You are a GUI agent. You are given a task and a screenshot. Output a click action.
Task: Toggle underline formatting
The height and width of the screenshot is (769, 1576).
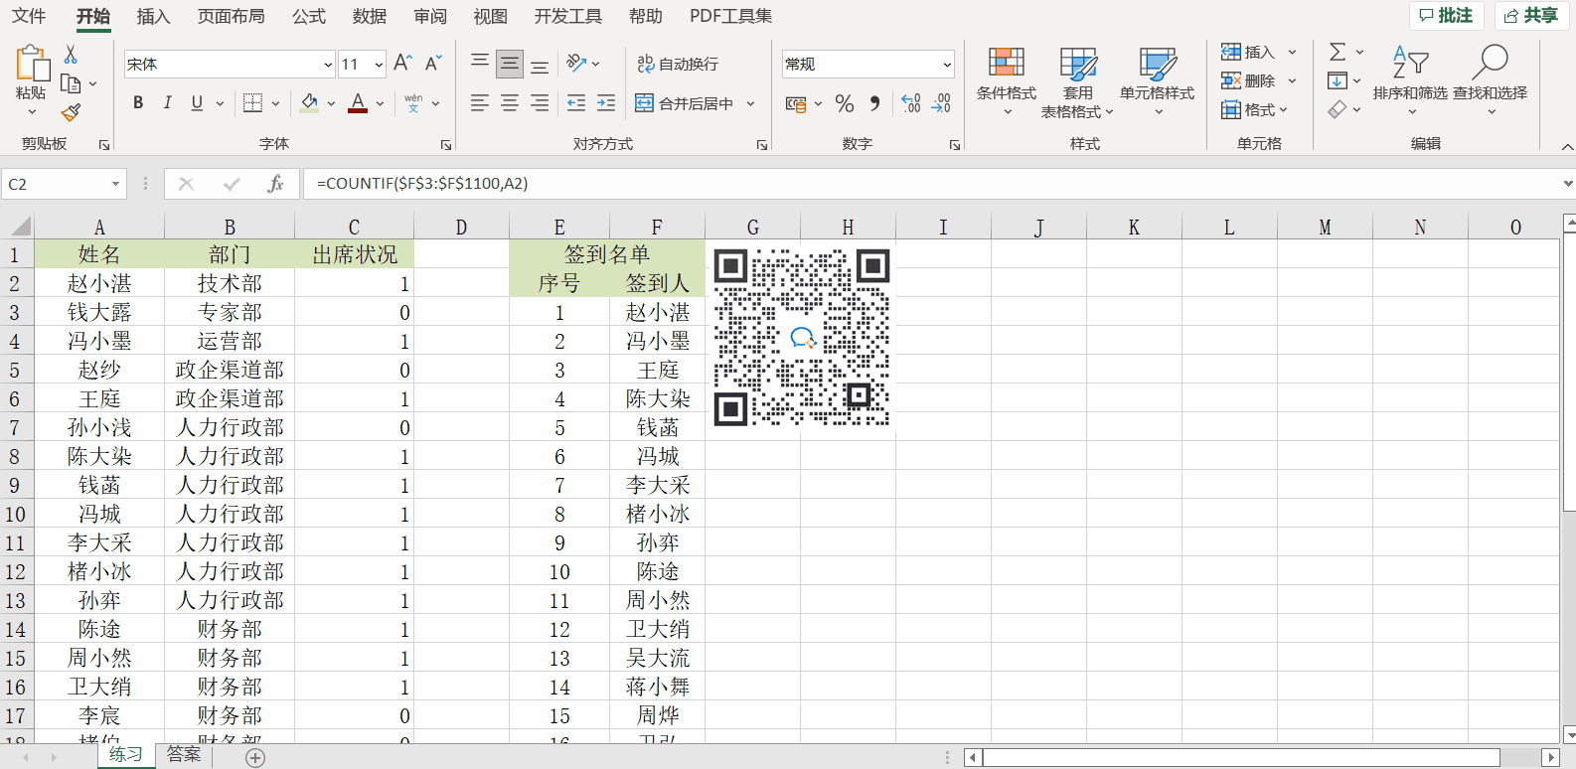[197, 102]
